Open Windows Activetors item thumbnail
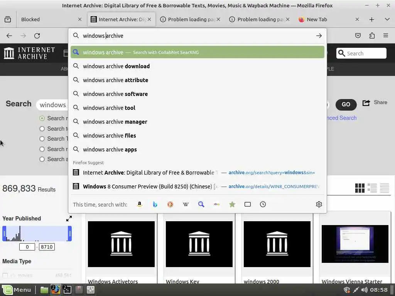 coord(121,244)
